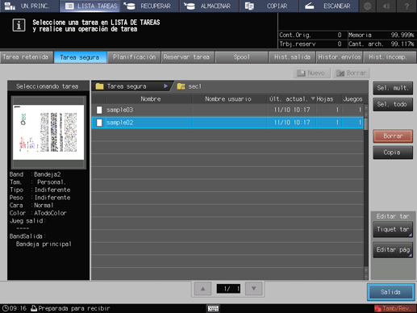Viewport: 417px width, 313px height.
Task: Go to the COPIAR screen
Action: tap(269, 6)
